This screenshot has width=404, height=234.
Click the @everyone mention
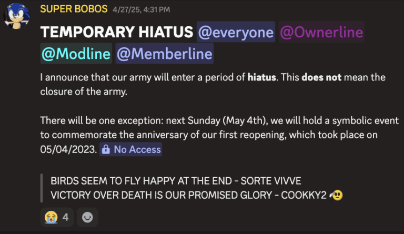tap(236, 33)
